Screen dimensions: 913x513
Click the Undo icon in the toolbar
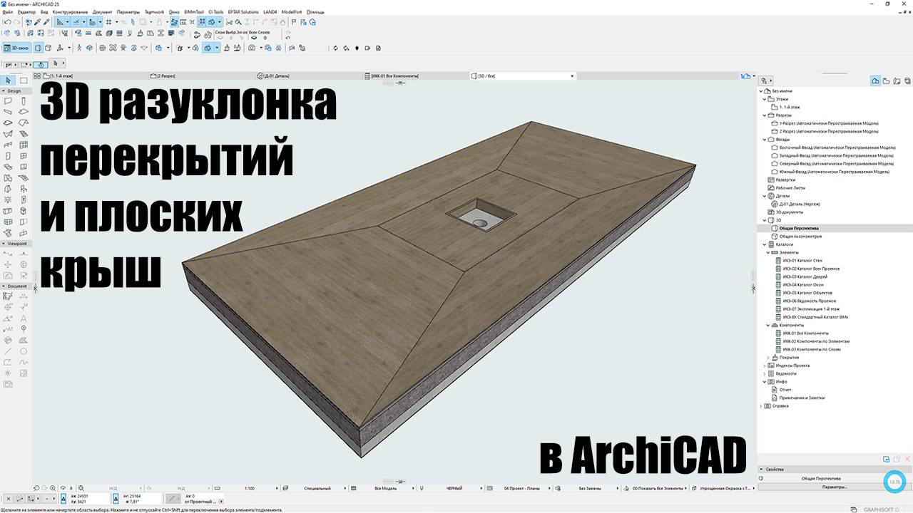7,22
